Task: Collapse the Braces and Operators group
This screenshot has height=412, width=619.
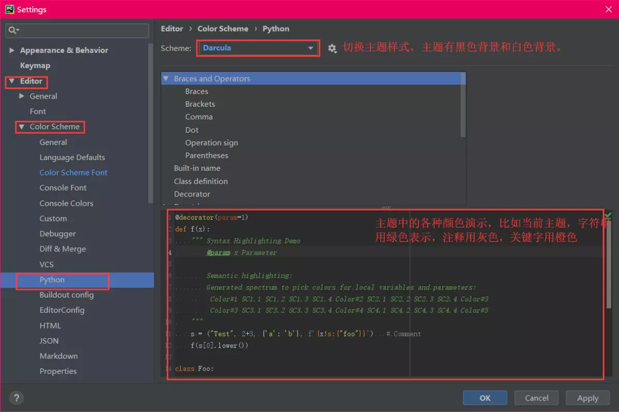Action: [x=166, y=78]
